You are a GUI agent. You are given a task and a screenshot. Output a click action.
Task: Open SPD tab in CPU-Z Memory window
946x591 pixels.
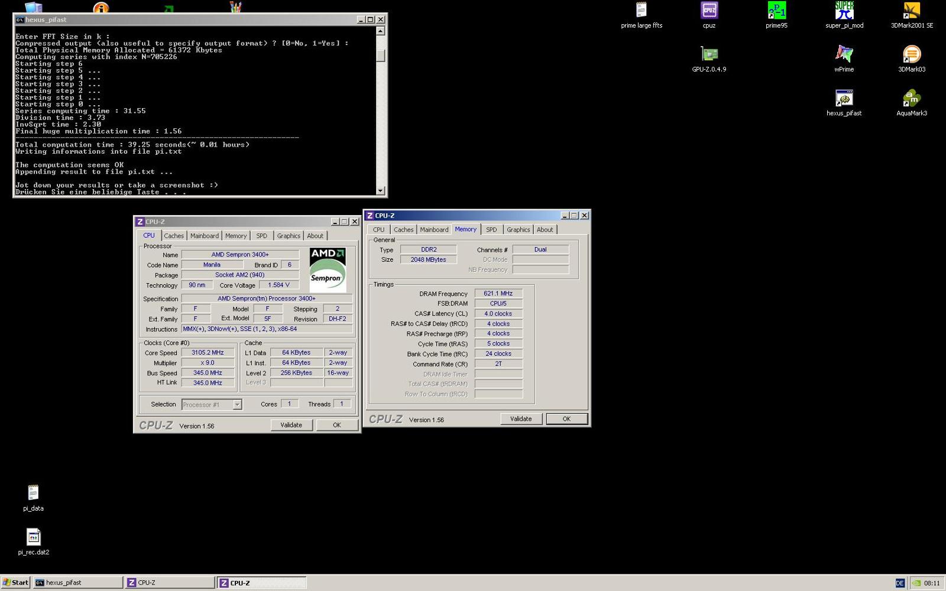[x=491, y=230]
